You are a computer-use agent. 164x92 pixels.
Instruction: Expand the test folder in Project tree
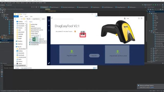[x=2, y=35]
